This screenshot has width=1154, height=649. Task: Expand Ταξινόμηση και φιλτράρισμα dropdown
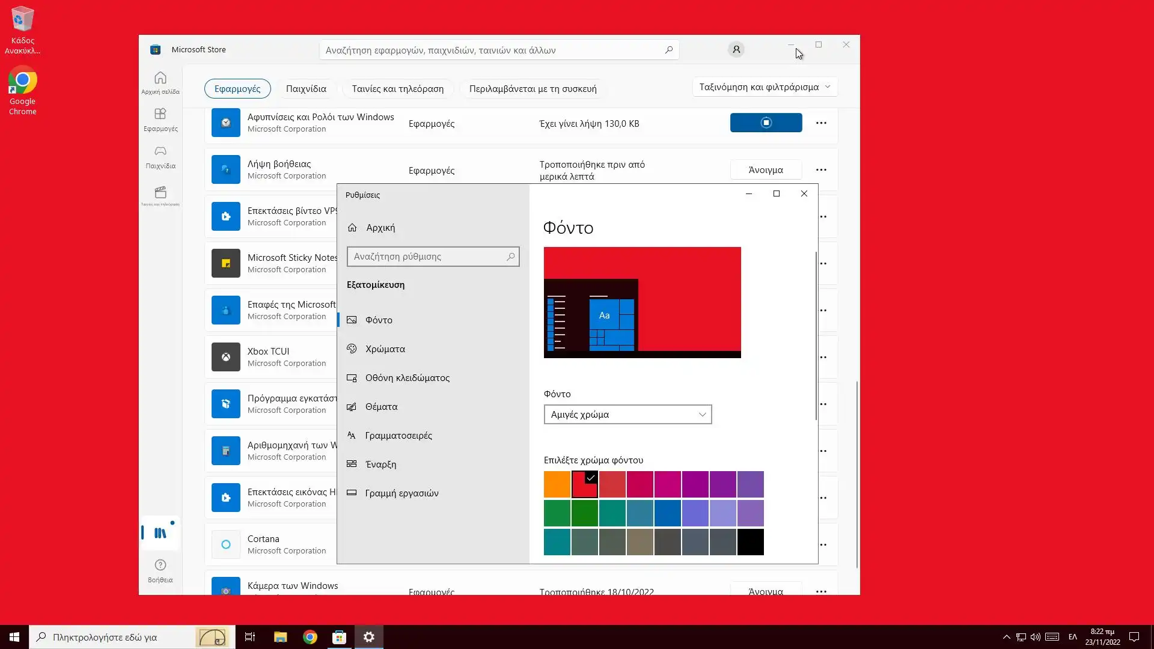tap(765, 87)
